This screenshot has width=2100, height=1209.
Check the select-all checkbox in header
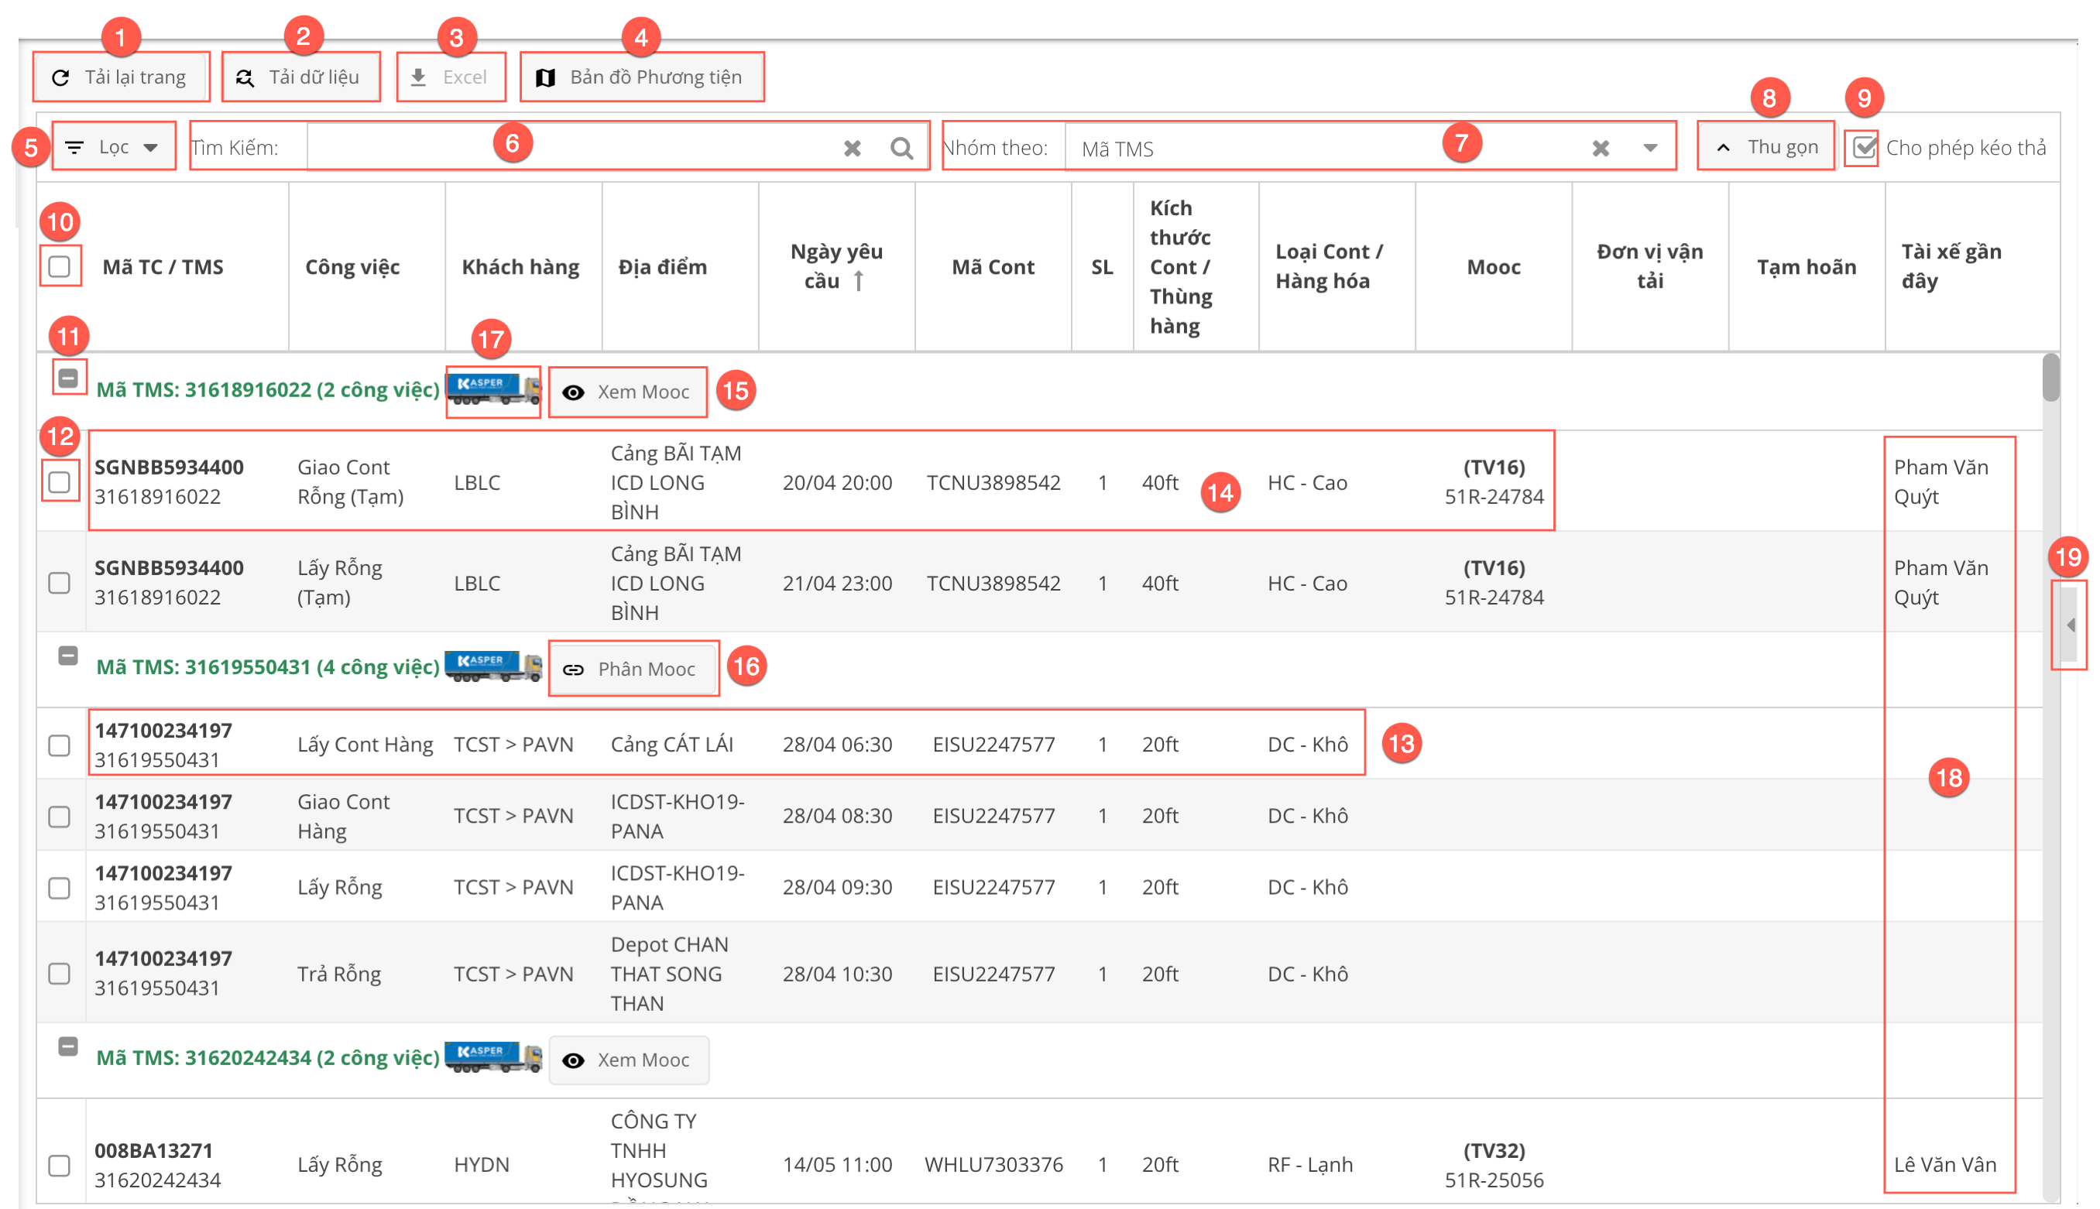[60, 266]
